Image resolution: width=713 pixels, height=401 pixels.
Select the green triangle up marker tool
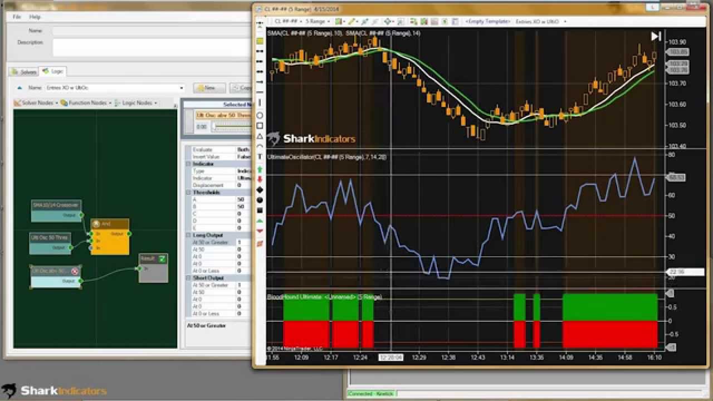[260, 221]
